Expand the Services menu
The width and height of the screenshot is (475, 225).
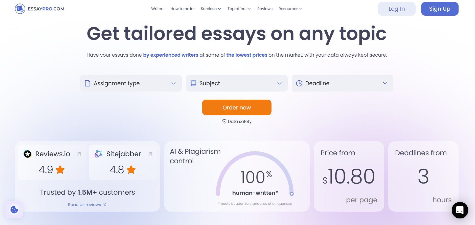(x=211, y=9)
